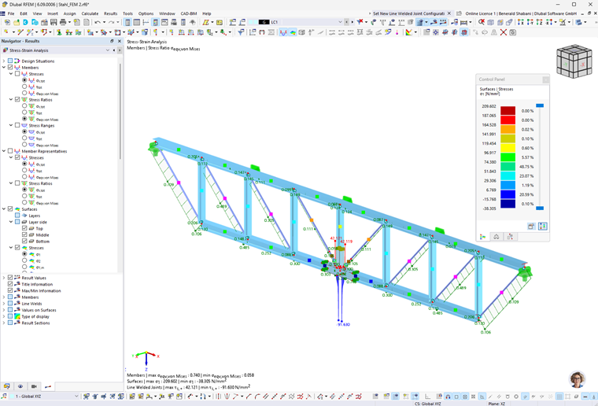Screen dimensions: 598x406
Task: Click the navigation cube in viewport
Action: pos(574,61)
